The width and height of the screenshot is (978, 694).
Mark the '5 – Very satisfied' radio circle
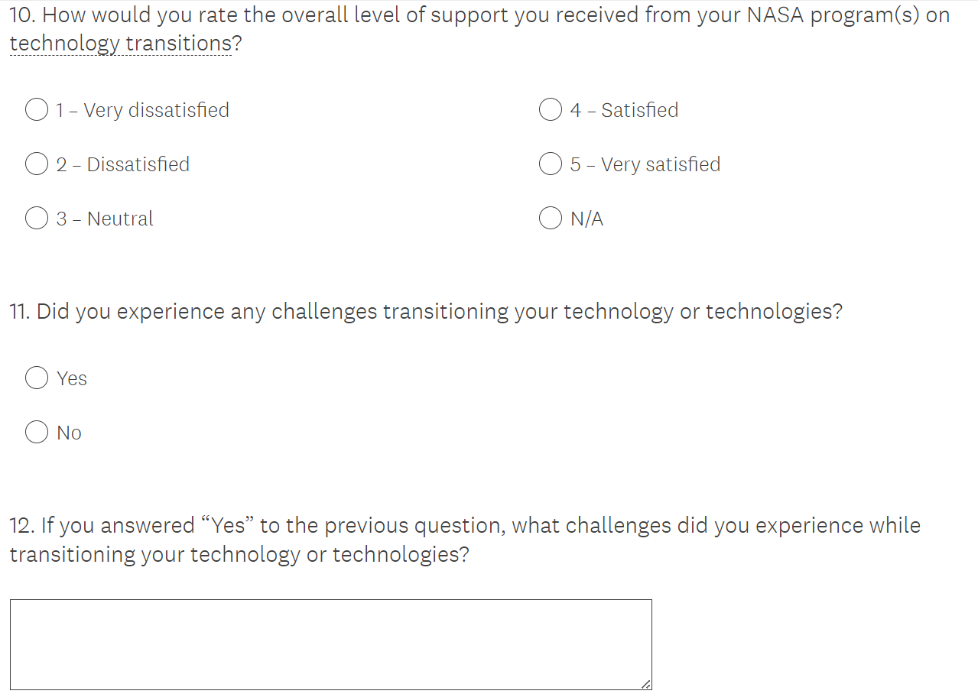click(x=551, y=164)
